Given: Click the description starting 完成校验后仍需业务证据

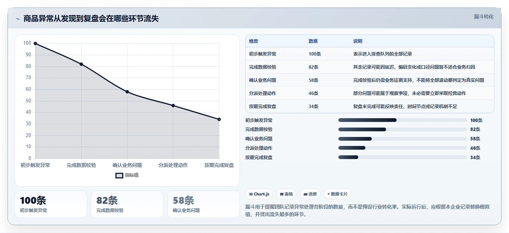Looking at the screenshot, I should point(419,80).
